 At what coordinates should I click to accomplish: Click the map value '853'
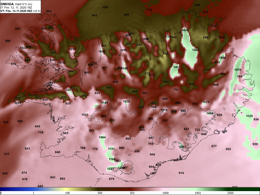pyautogui.click(x=44, y=29)
